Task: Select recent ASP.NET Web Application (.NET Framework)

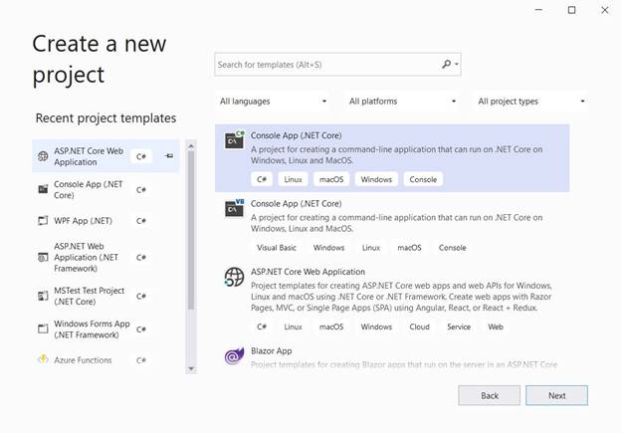Action: (105, 258)
